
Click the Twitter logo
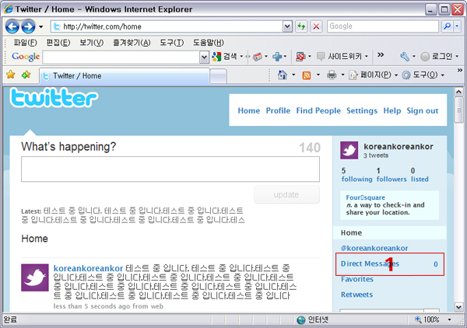(54, 97)
